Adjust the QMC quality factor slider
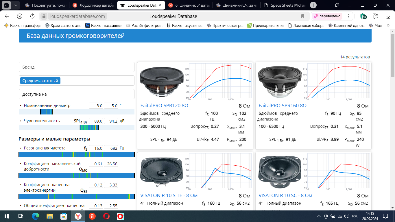395x222 pixels. (77, 175)
